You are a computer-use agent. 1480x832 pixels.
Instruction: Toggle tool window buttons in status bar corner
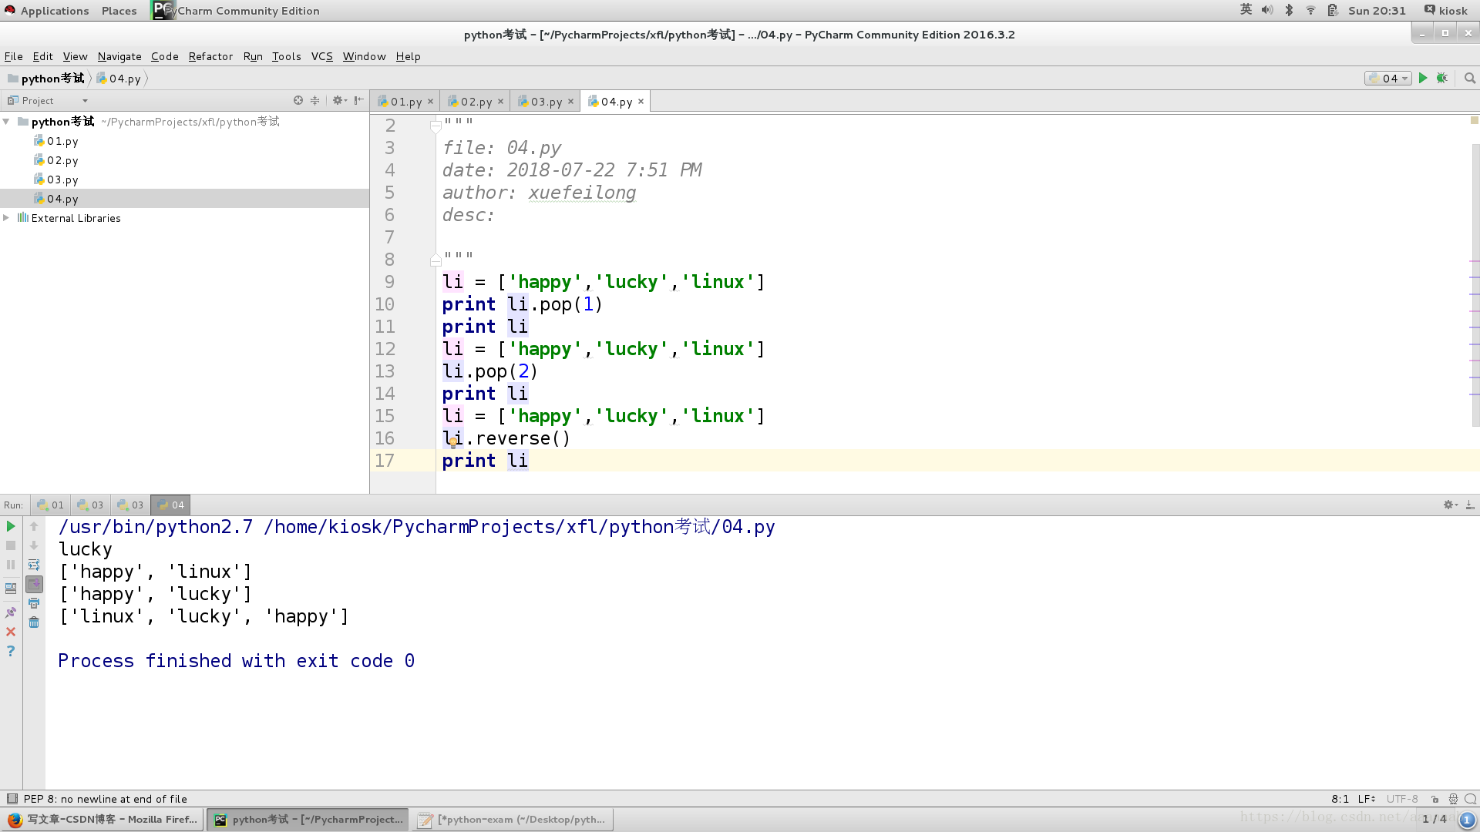(x=12, y=799)
